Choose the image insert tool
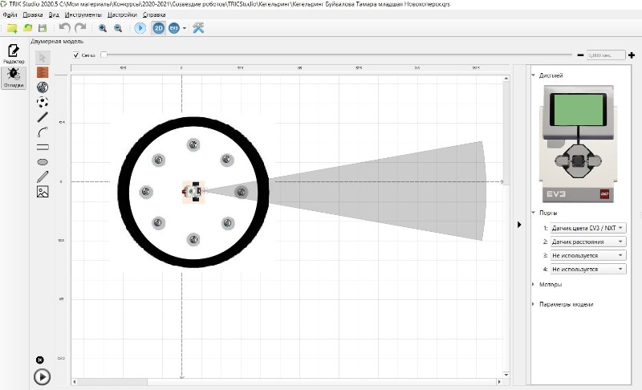This screenshot has width=642, height=390. click(x=43, y=191)
